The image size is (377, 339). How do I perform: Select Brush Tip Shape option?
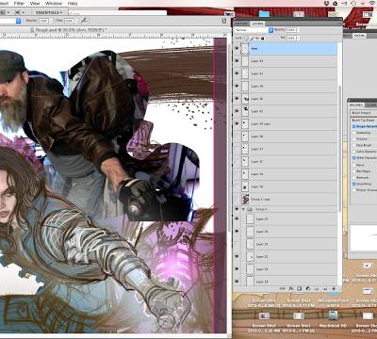363,121
